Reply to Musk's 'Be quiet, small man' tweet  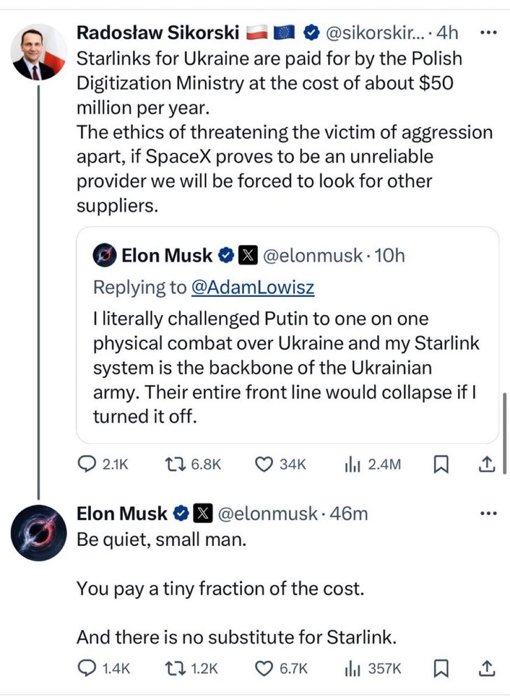pos(87,668)
